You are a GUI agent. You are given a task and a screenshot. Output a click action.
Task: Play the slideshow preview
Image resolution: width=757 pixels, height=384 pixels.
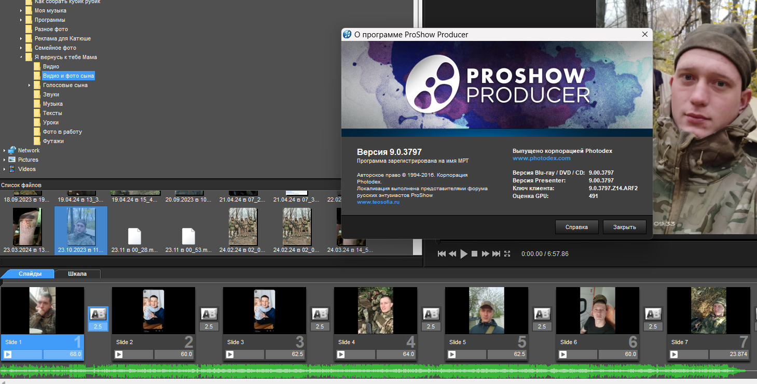click(464, 254)
